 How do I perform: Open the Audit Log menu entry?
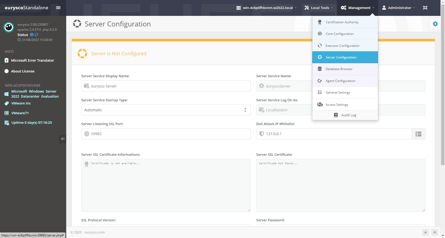coord(345,115)
